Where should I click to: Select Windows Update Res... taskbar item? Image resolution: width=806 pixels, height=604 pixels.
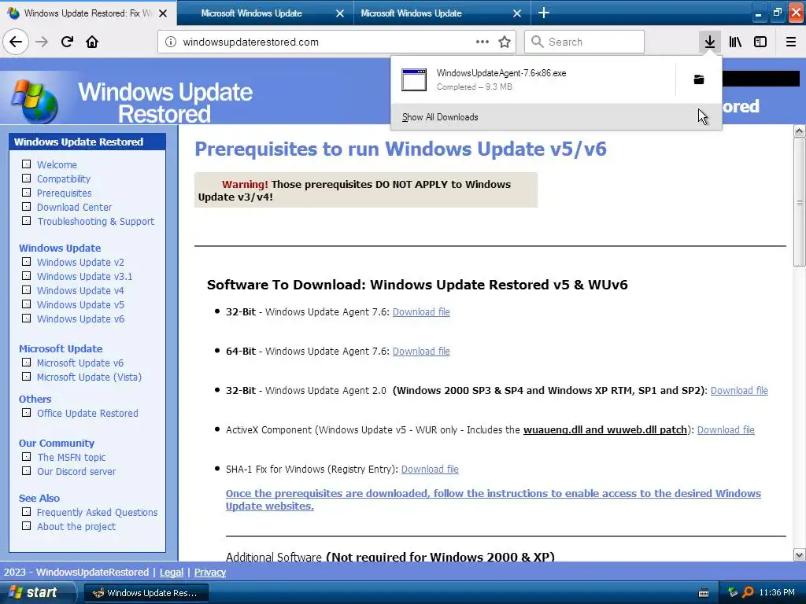click(146, 593)
